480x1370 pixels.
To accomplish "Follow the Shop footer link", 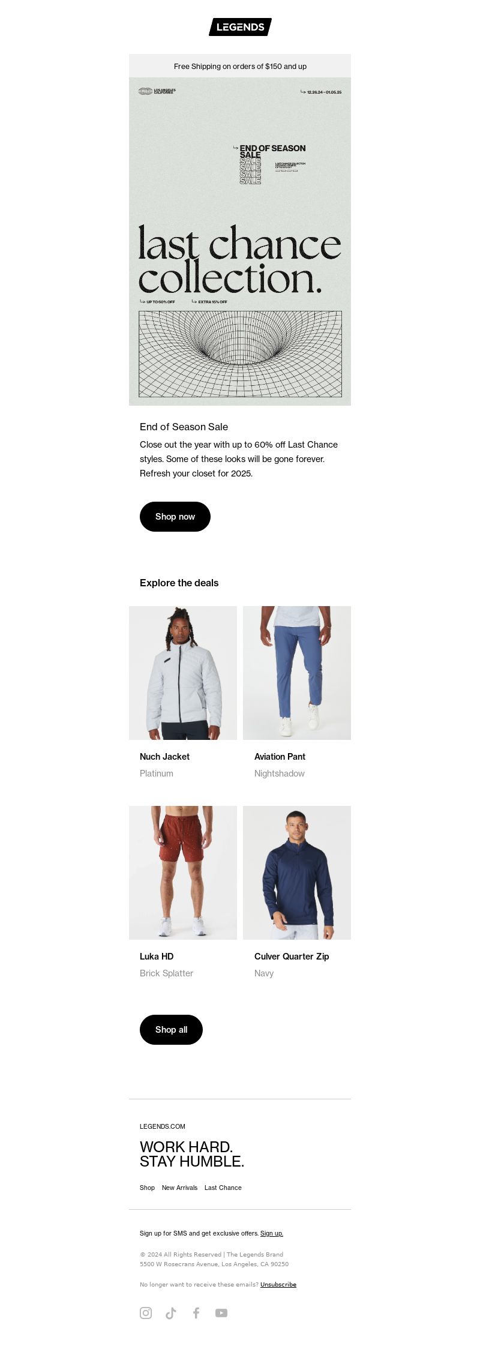I will point(147,1188).
